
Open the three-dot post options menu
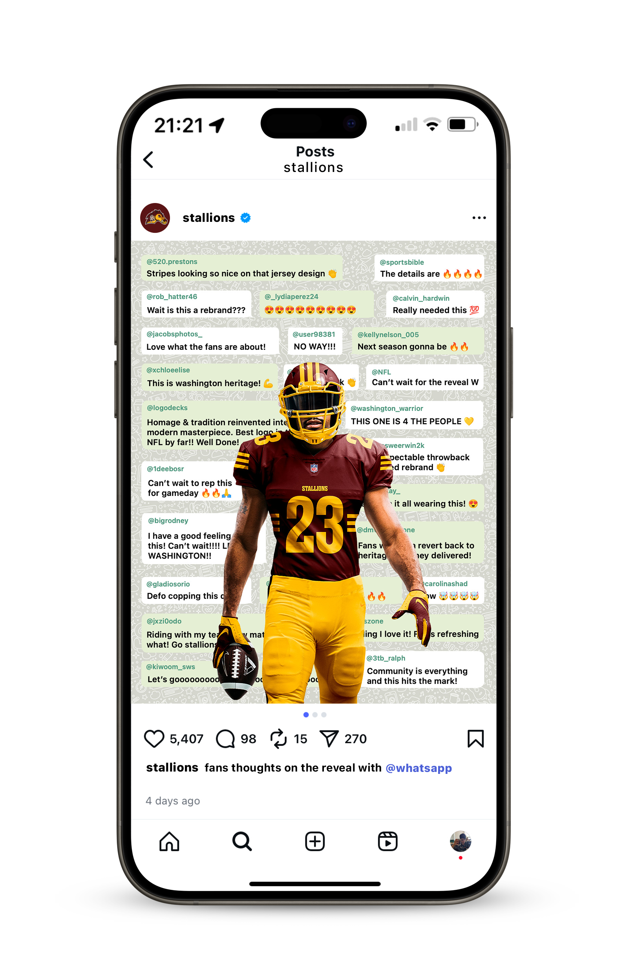tap(479, 218)
